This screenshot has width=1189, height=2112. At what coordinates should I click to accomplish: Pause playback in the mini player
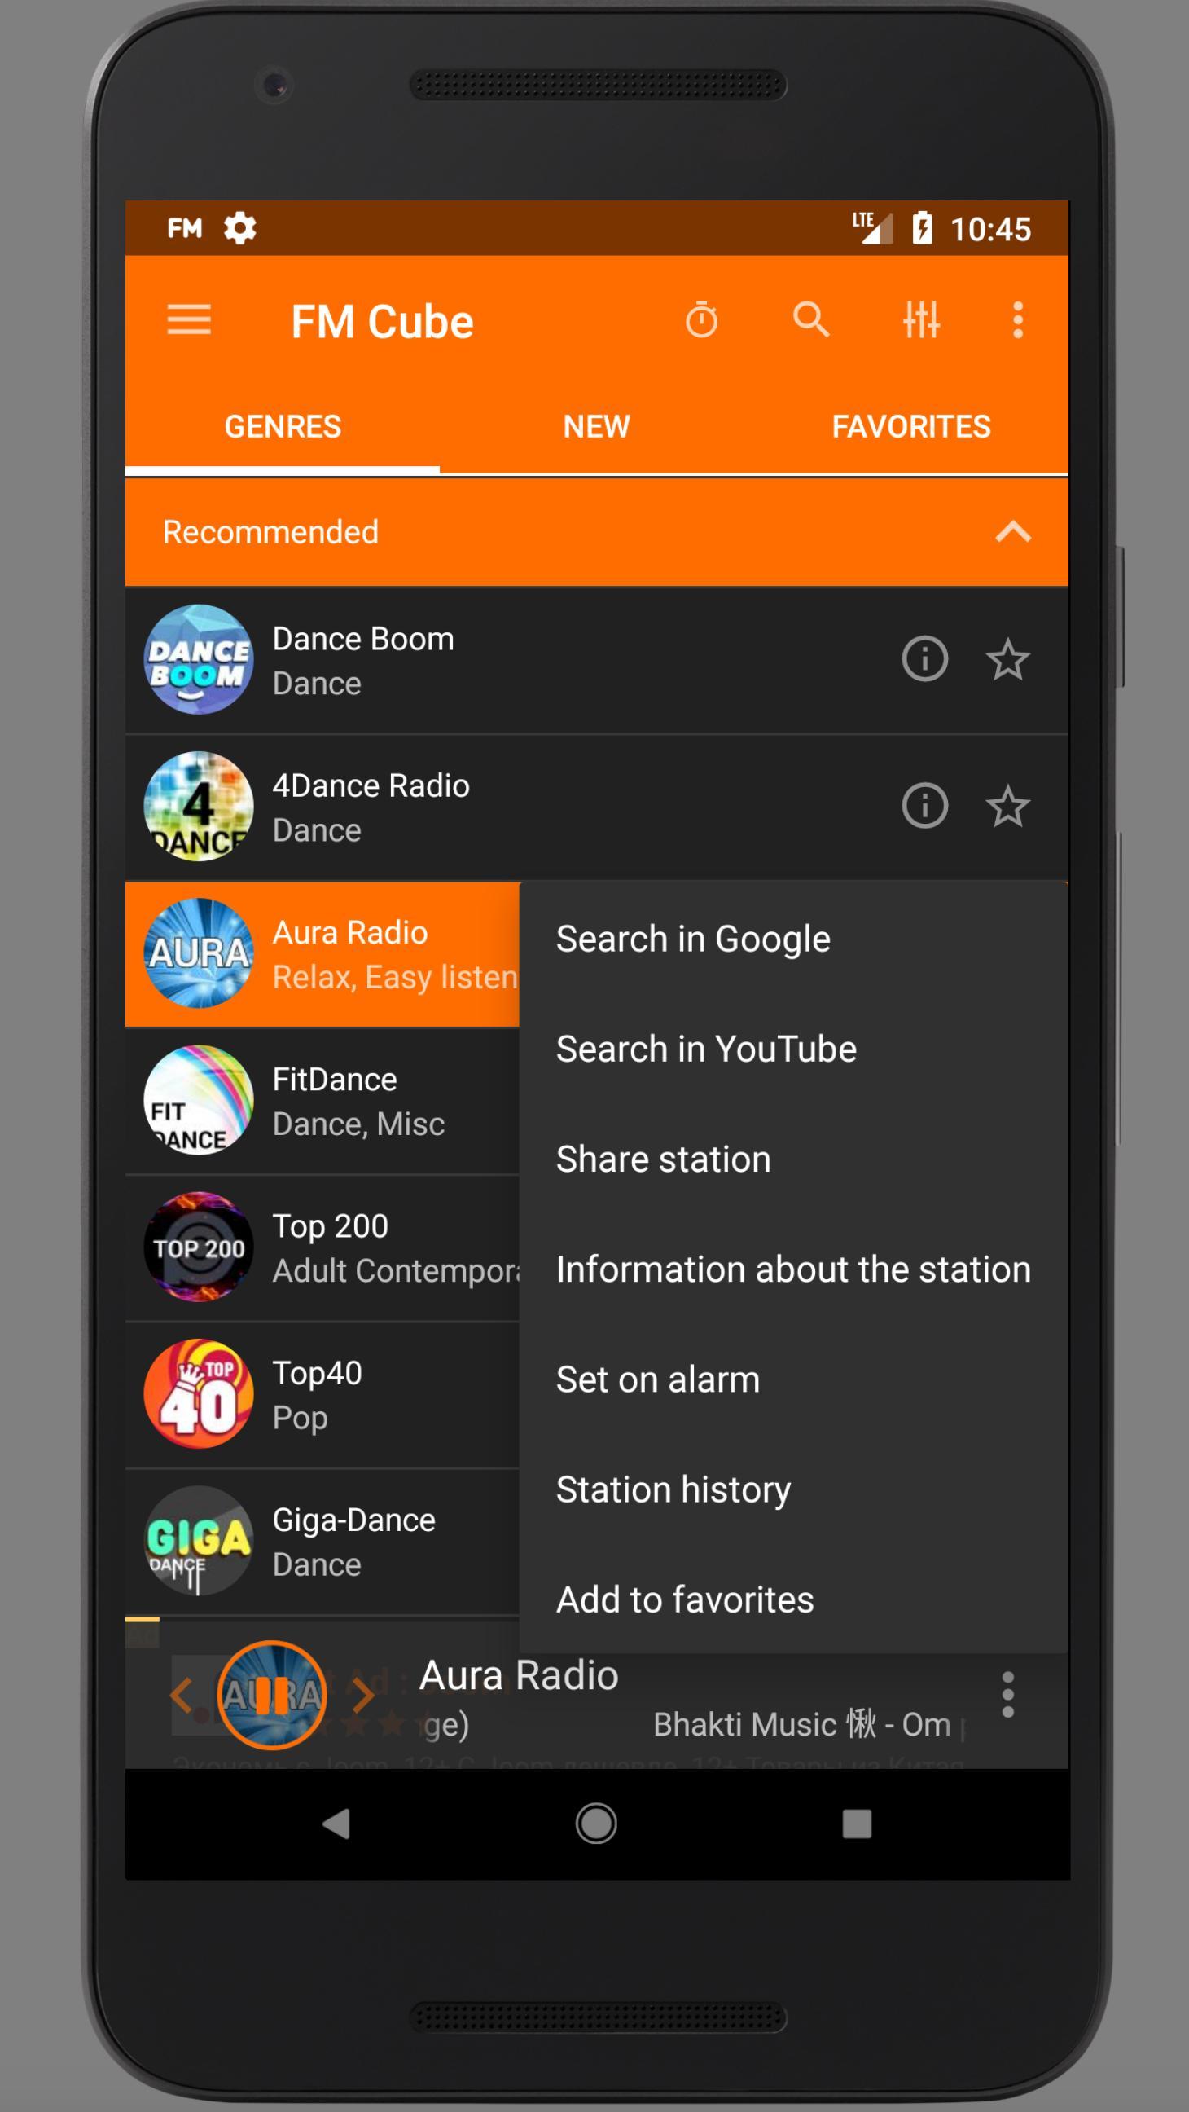tap(272, 1695)
